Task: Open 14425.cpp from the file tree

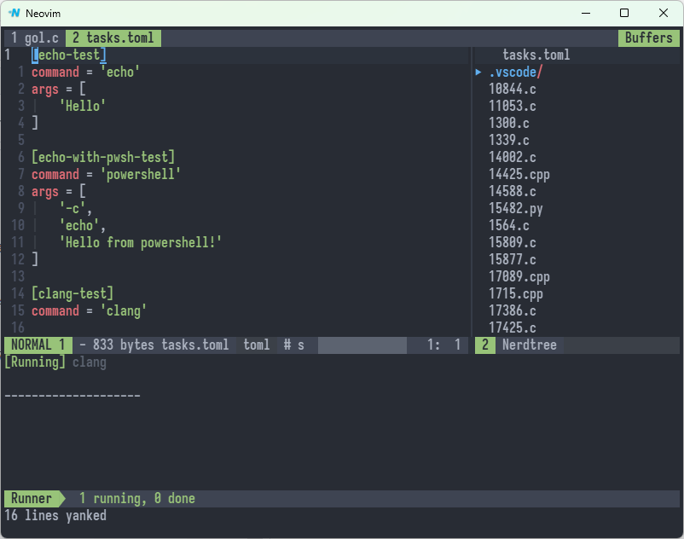Action: (519, 175)
